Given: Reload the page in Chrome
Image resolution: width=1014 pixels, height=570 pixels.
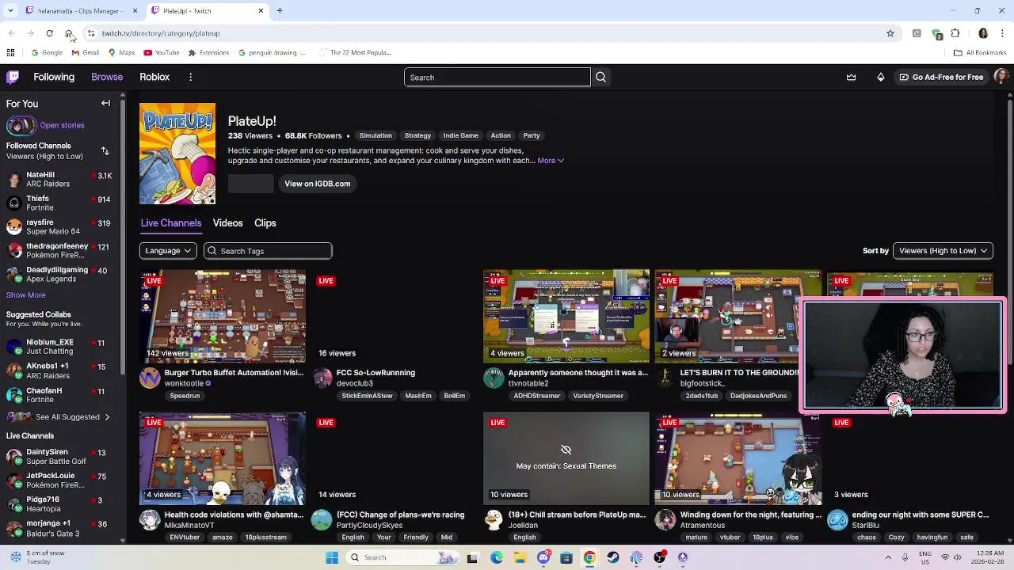Looking at the screenshot, I should tap(49, 33).
